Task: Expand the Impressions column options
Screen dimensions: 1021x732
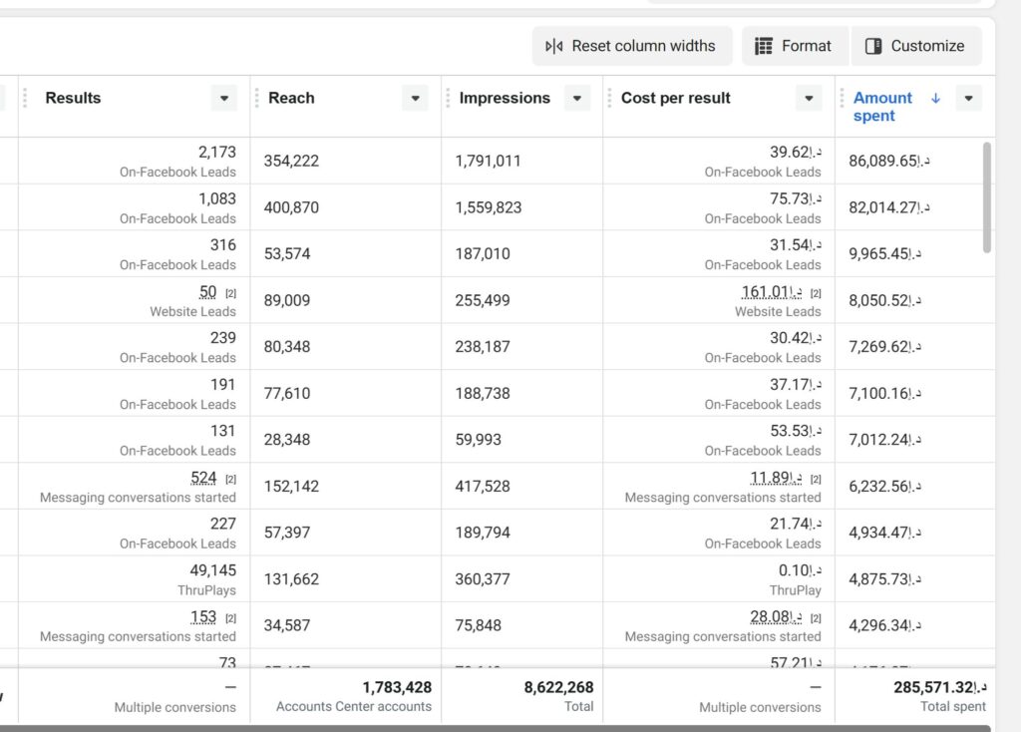Action: tap(577, 99)
